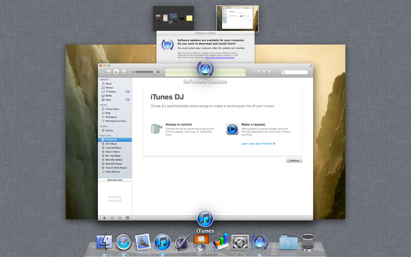
Task: Play music with the iTunes play button
Action: pos(116,72)
